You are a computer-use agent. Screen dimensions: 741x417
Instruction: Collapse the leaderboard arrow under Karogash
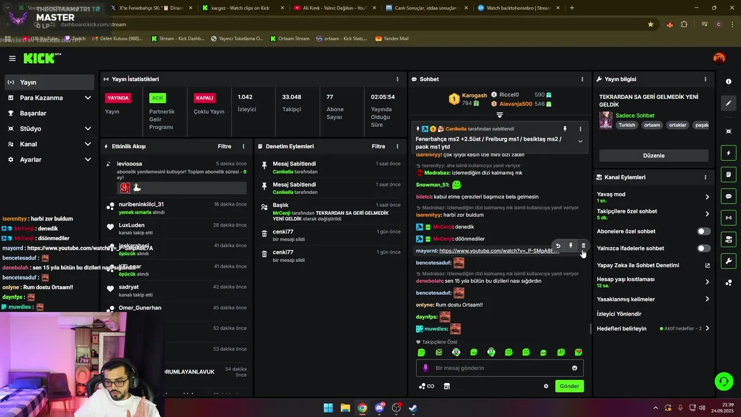click(500, 115)
